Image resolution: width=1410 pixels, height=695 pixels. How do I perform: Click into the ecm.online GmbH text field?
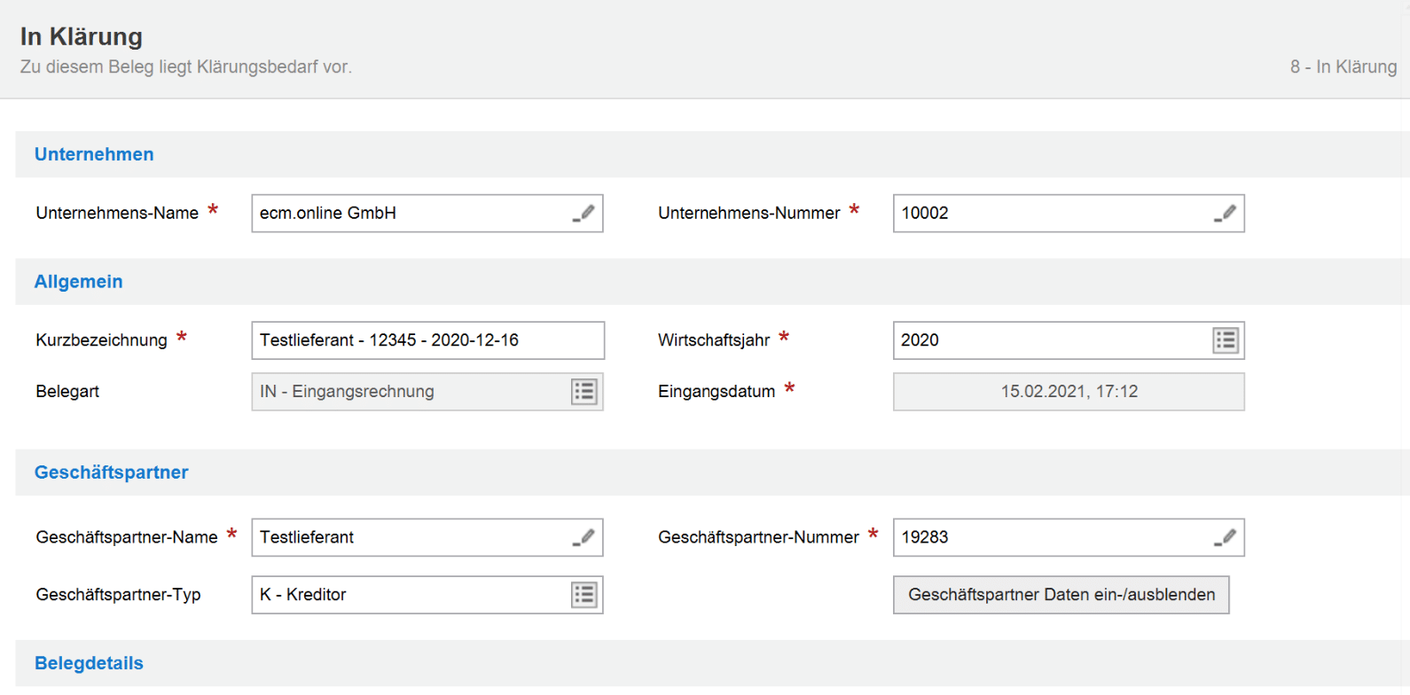click(x=408, y=214)
